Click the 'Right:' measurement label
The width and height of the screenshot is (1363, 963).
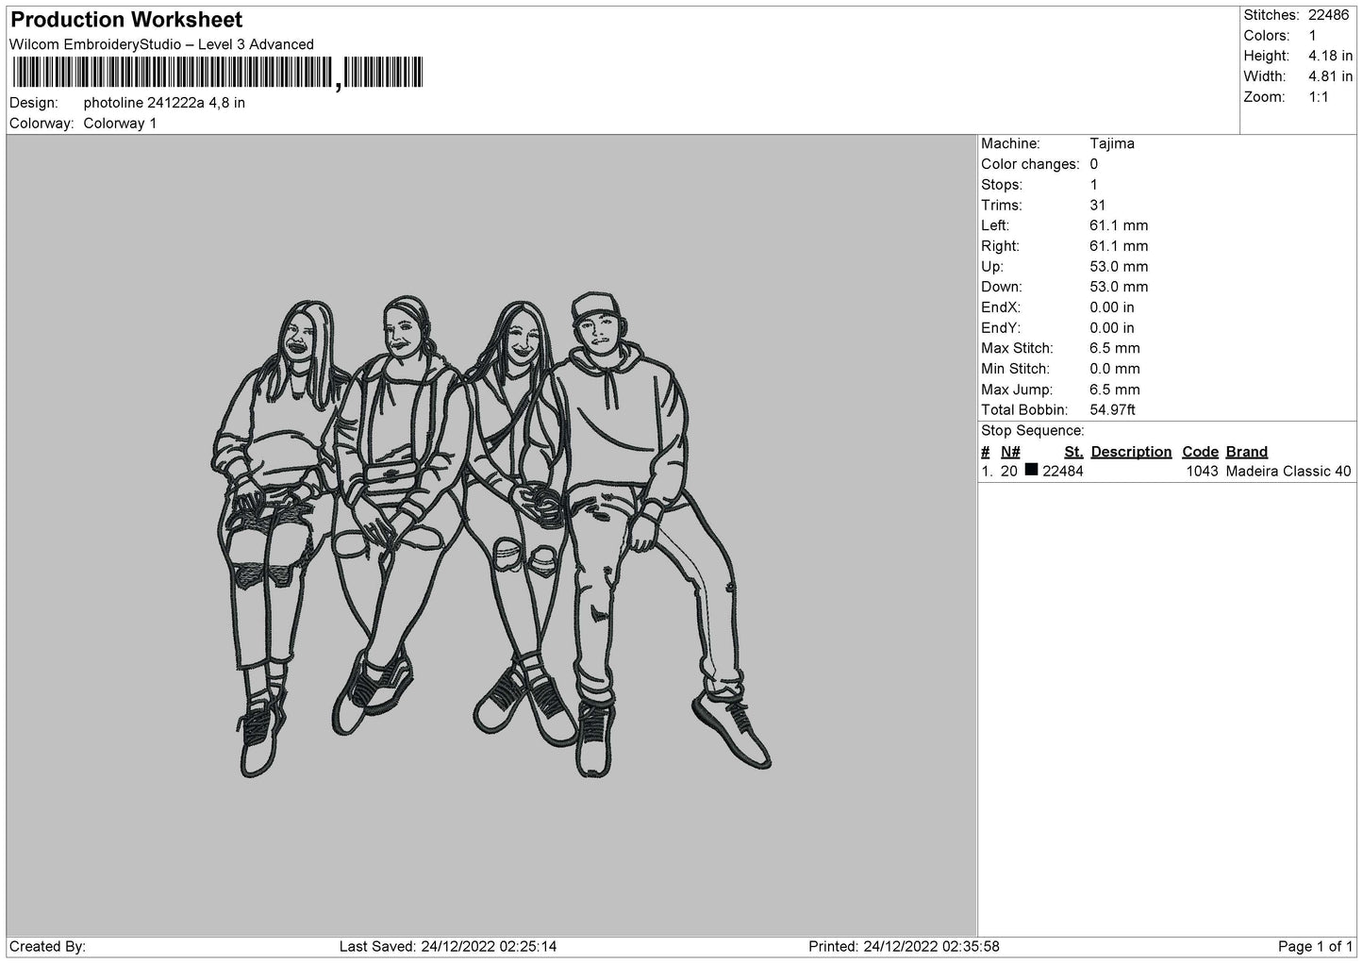(x=1000, y=246)
